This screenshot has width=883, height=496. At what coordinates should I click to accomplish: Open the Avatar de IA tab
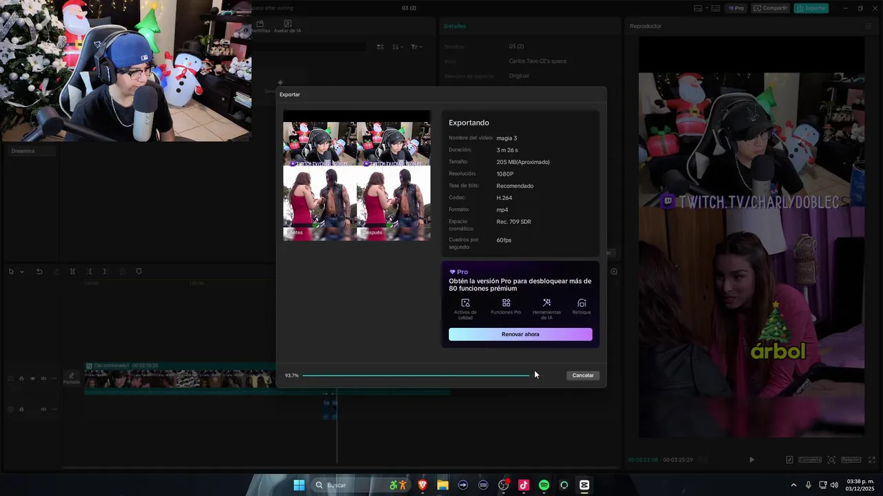coord(288,27)
